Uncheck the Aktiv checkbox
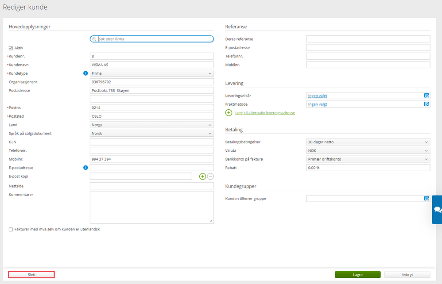The height and width of the screenshot is (284, 442). (x=11, y=48)
